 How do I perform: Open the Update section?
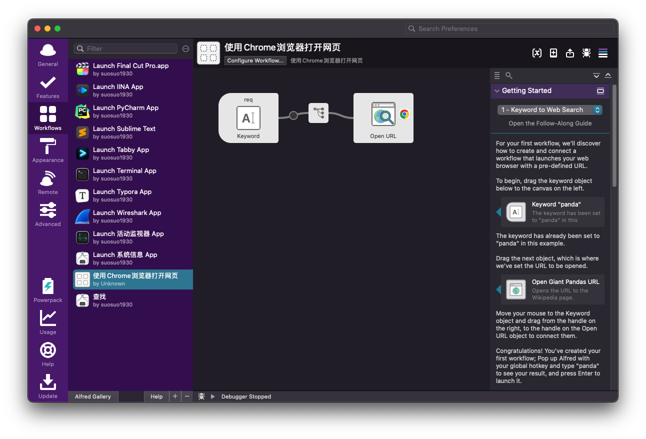click(x=48, y=387)
